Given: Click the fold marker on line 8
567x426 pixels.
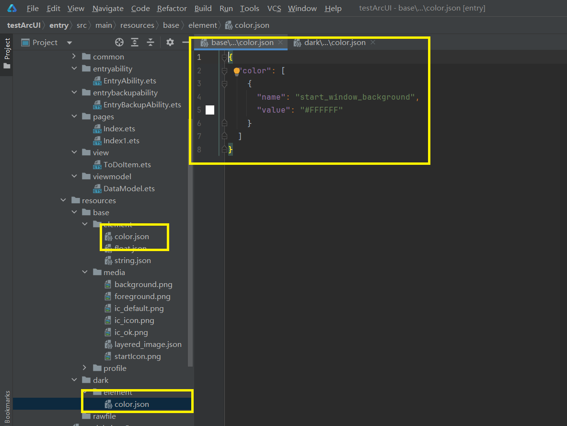Looking at the screenshot, I should click(224, 150).
